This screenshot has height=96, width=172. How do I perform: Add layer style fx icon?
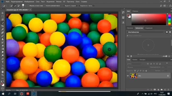pos(151,90)
